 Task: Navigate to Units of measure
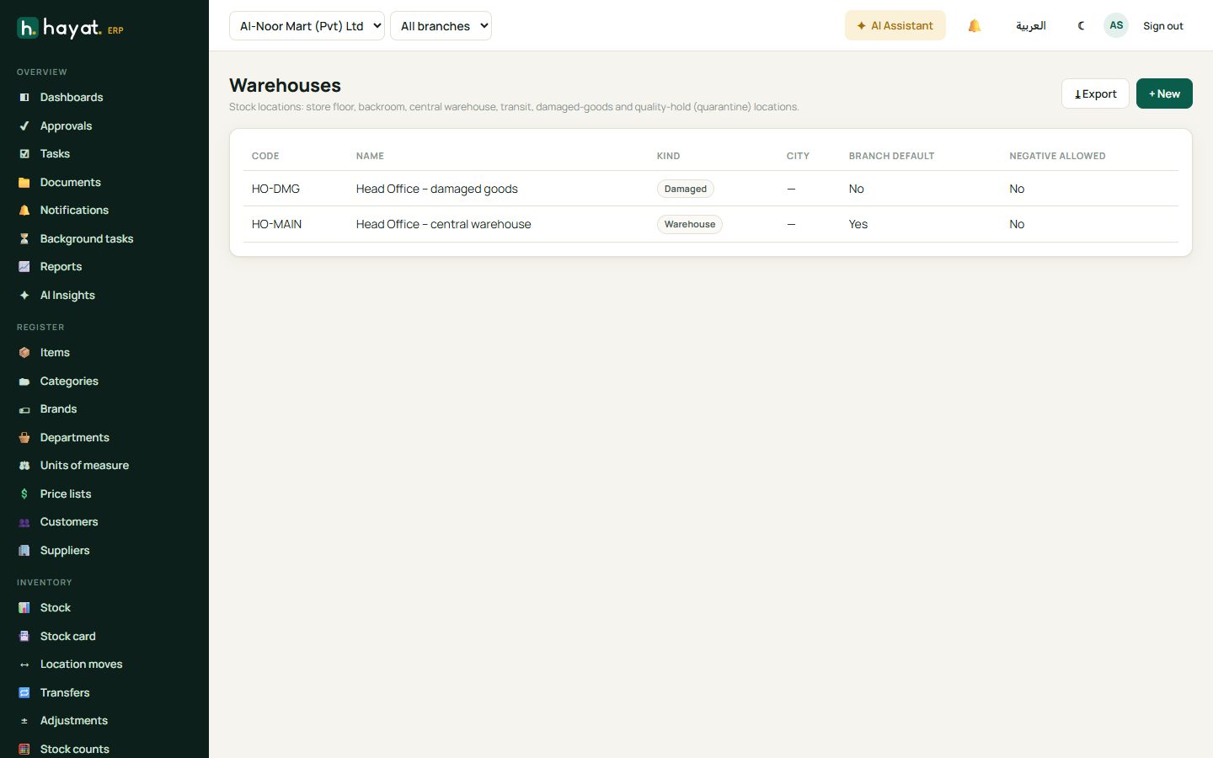(x=84, y=465)
